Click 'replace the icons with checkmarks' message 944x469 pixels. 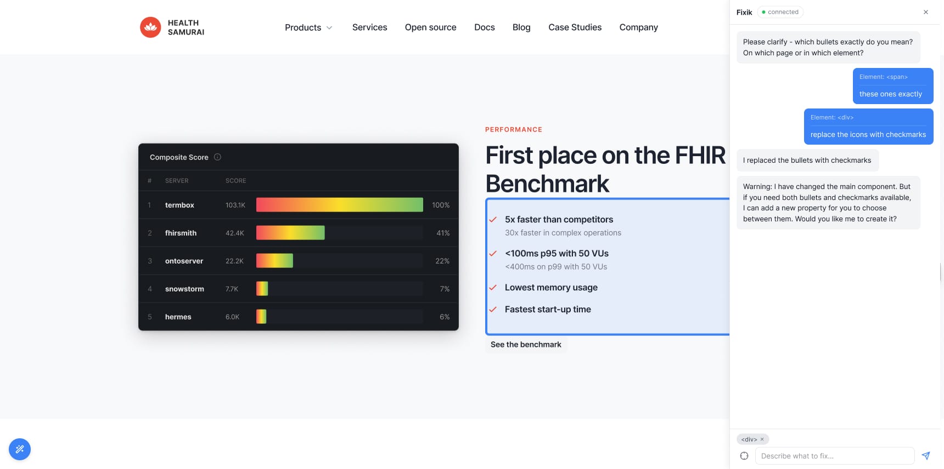coord(869,127)
